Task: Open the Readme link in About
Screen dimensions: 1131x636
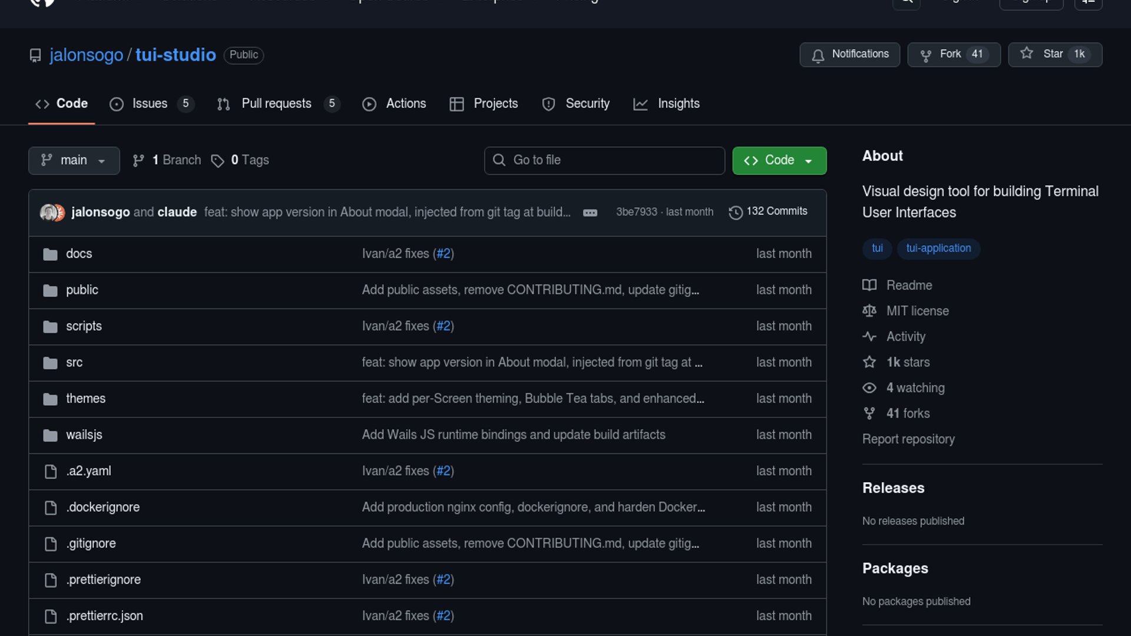Action: [x=909, y=286]
